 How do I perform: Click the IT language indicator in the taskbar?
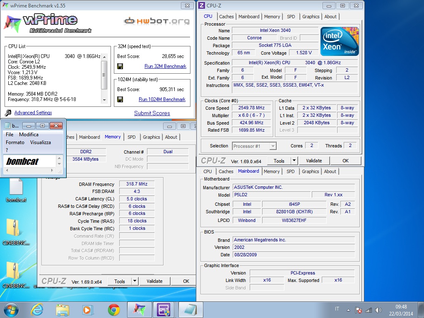[337, 309]
